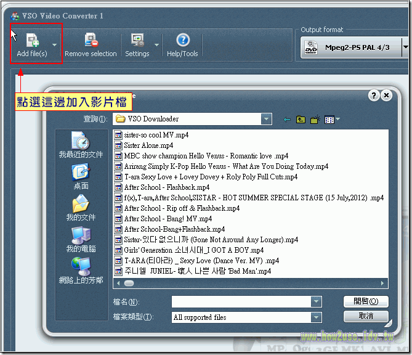This screenshot has width=412, height=355.
Task: Click the scrollbar left arrow
Action: coord(118,284)
